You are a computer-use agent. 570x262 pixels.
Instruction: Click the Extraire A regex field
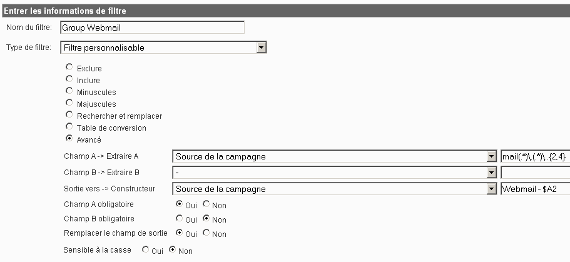tap(535, 156)
